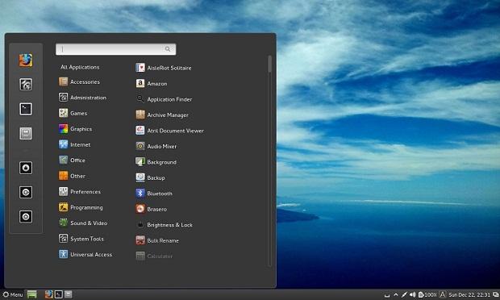Launch Bulk Rename
500x300 pixels.
pyautogui.click(x=157, y=240)
